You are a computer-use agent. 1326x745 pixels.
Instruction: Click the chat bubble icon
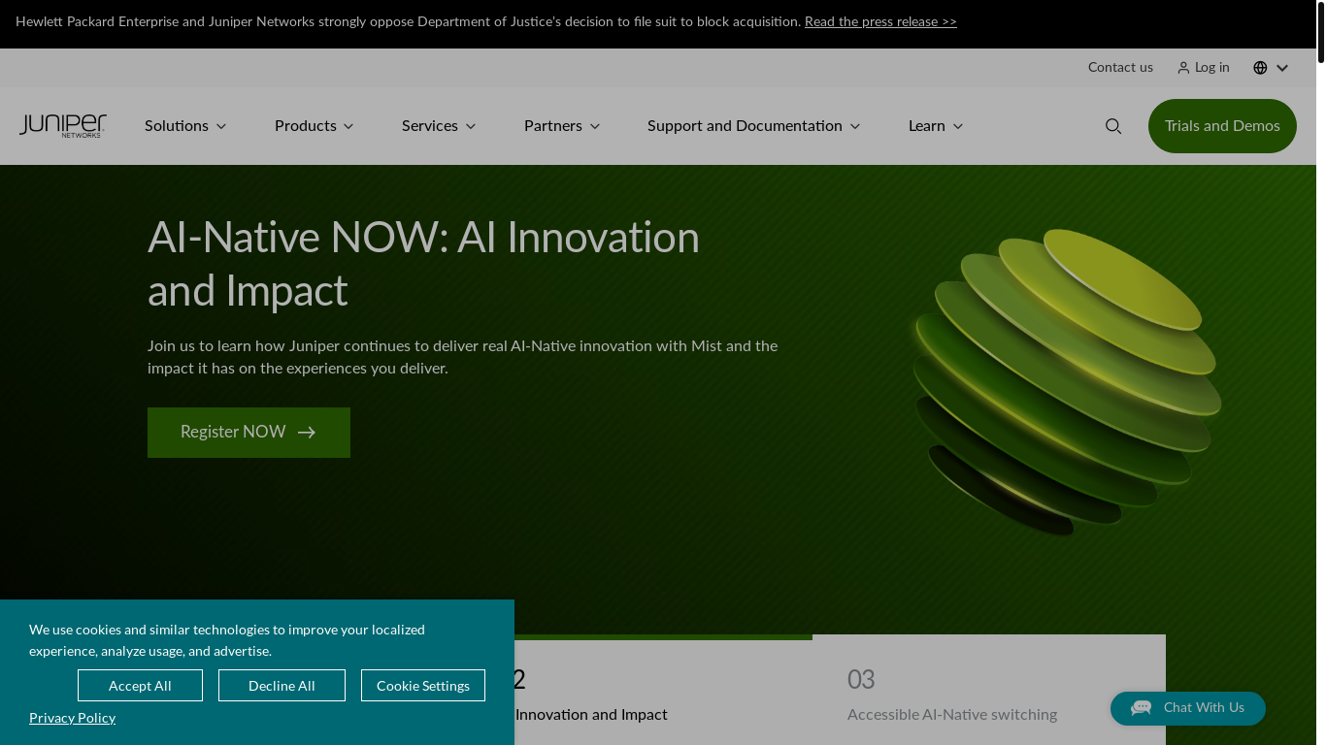click(x=1141, y=708)
